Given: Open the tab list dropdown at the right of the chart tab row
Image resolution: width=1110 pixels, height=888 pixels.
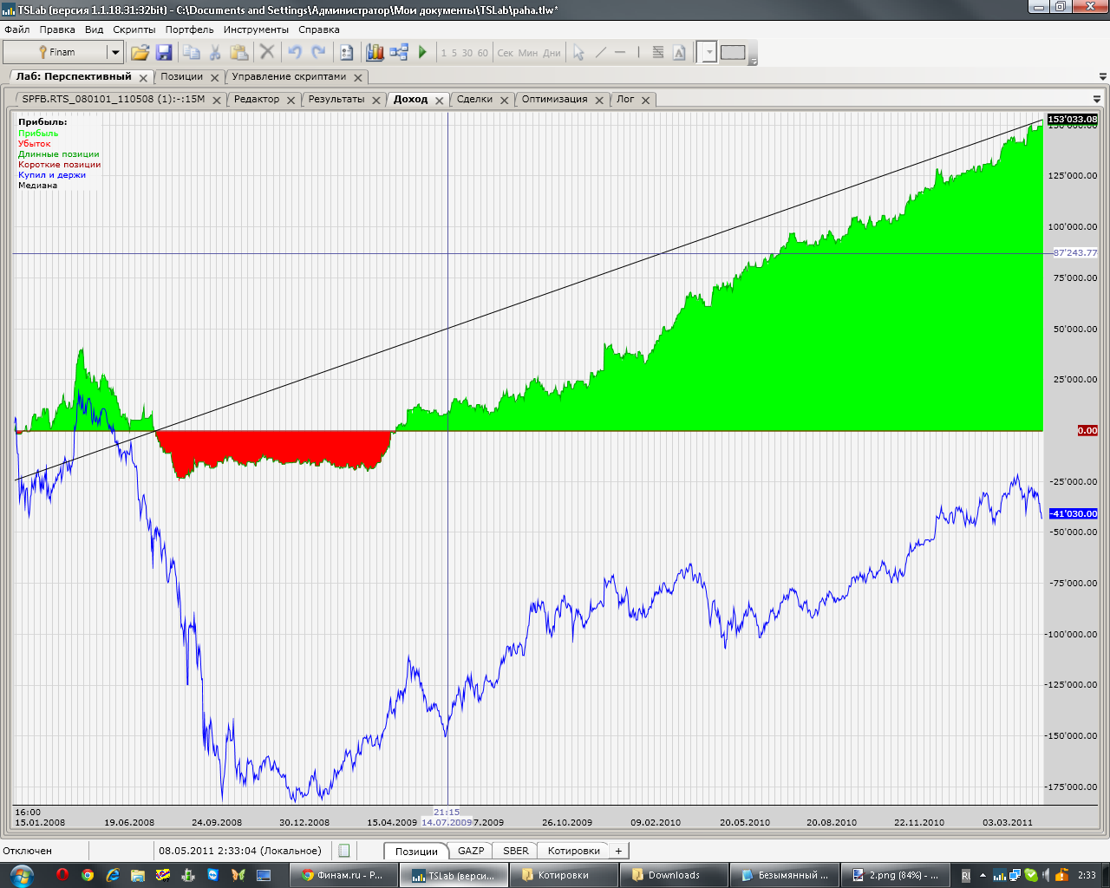Looking at the screenshot, I should pos(1097,99).
